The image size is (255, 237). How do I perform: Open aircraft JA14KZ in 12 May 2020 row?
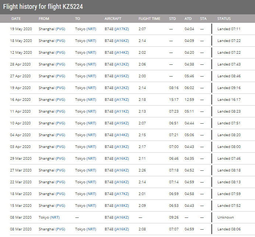coord(122,53)
